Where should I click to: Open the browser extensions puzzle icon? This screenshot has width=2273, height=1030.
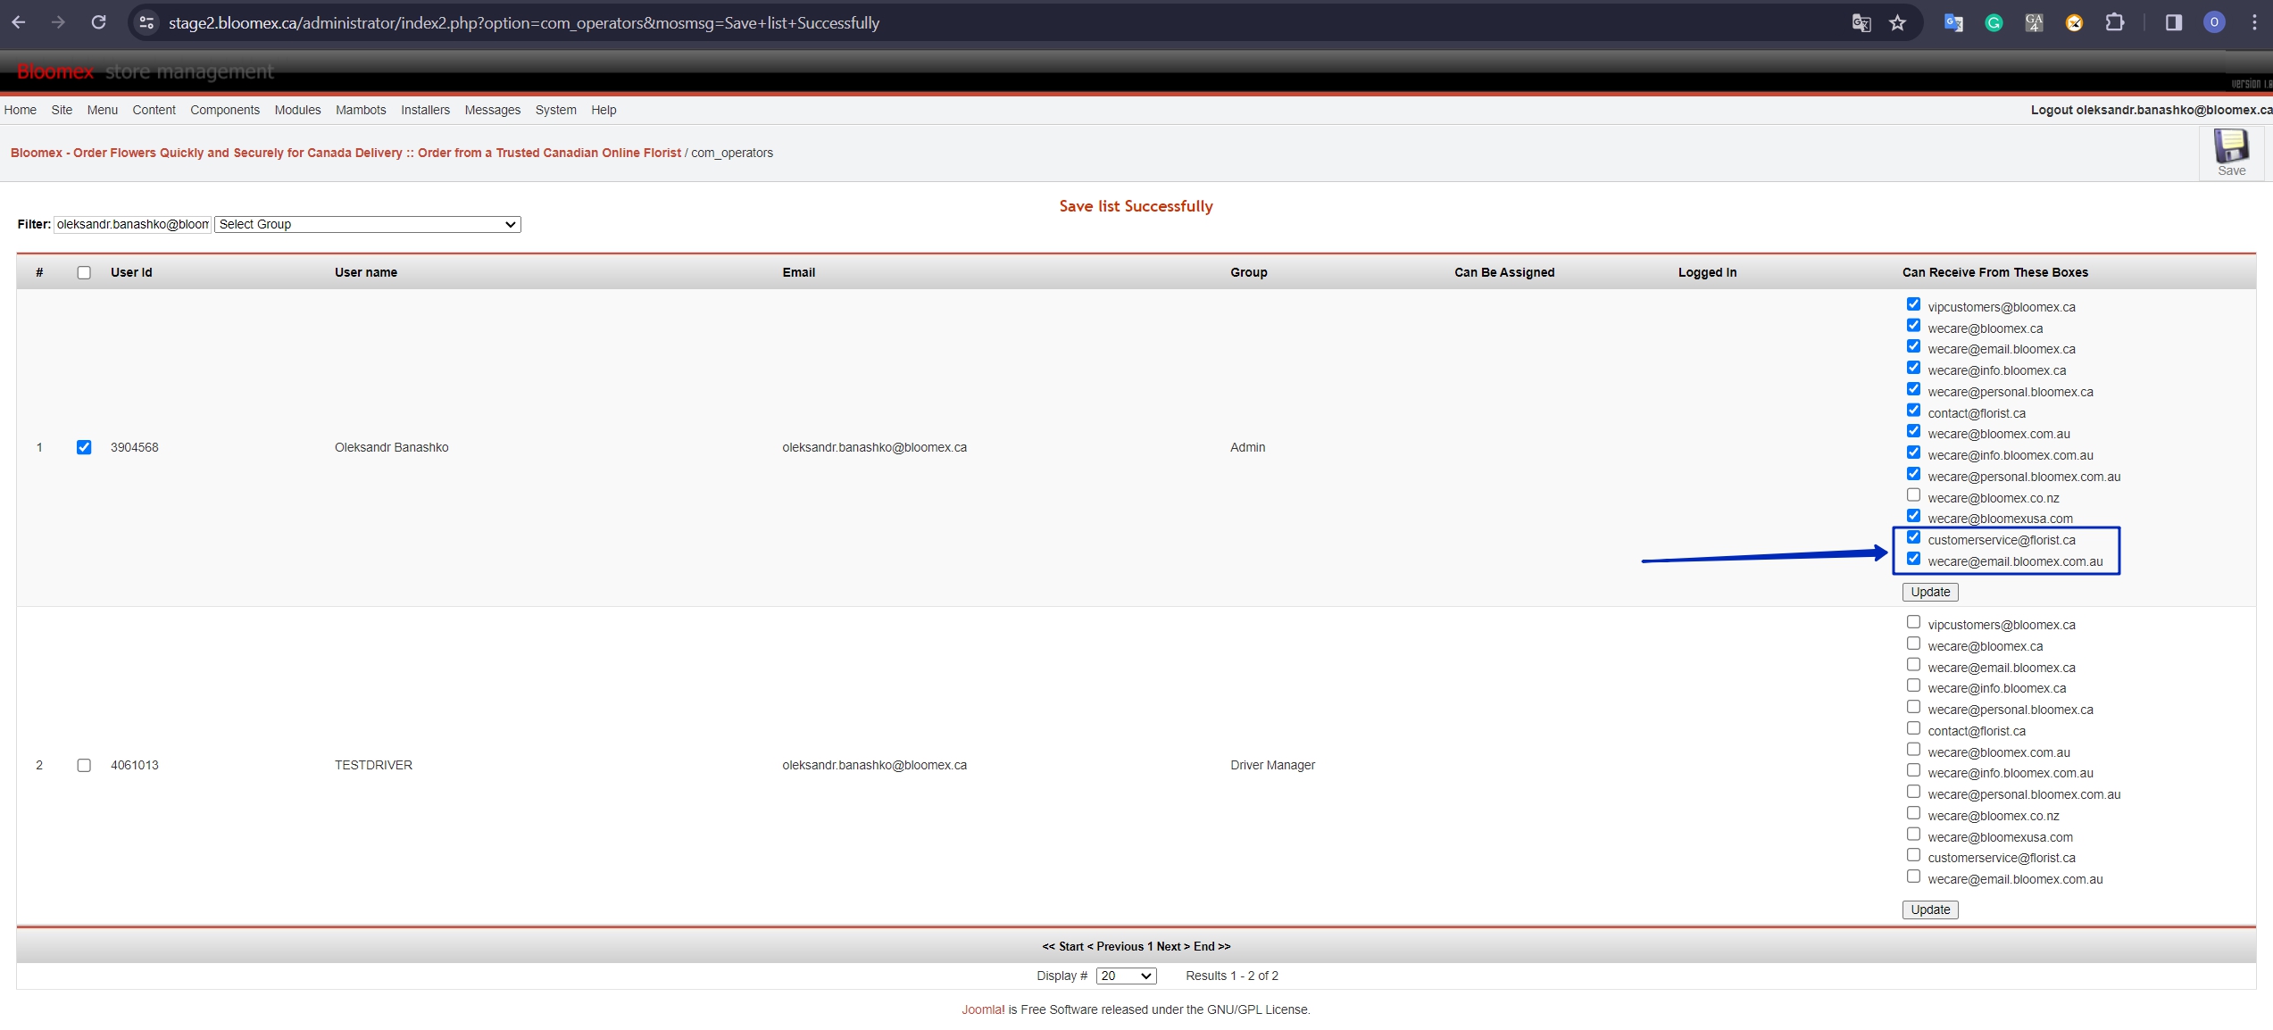click(x=2115, y=23)
